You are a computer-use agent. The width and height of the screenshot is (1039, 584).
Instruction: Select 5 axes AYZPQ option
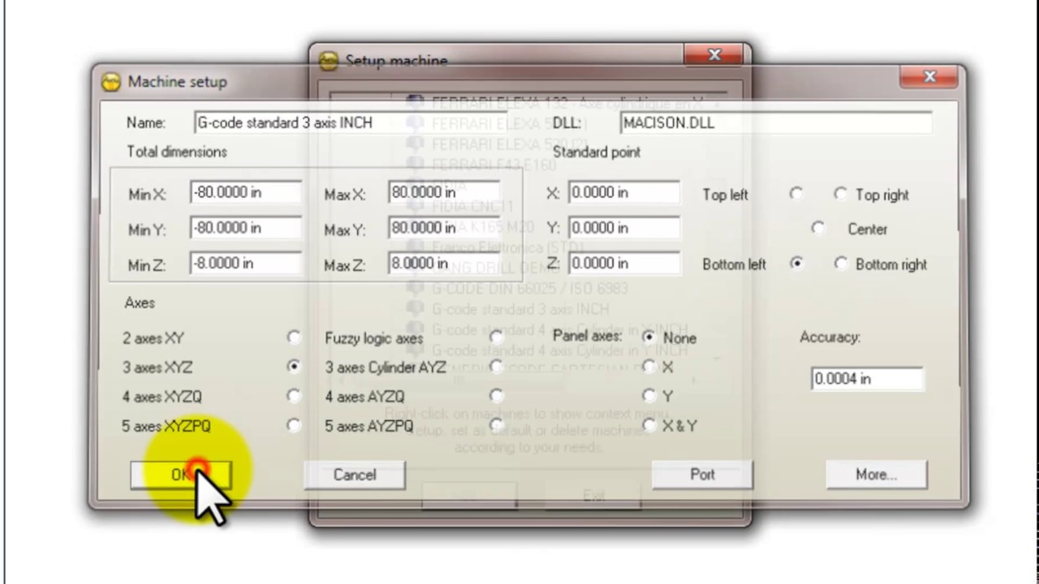point(497,425)
